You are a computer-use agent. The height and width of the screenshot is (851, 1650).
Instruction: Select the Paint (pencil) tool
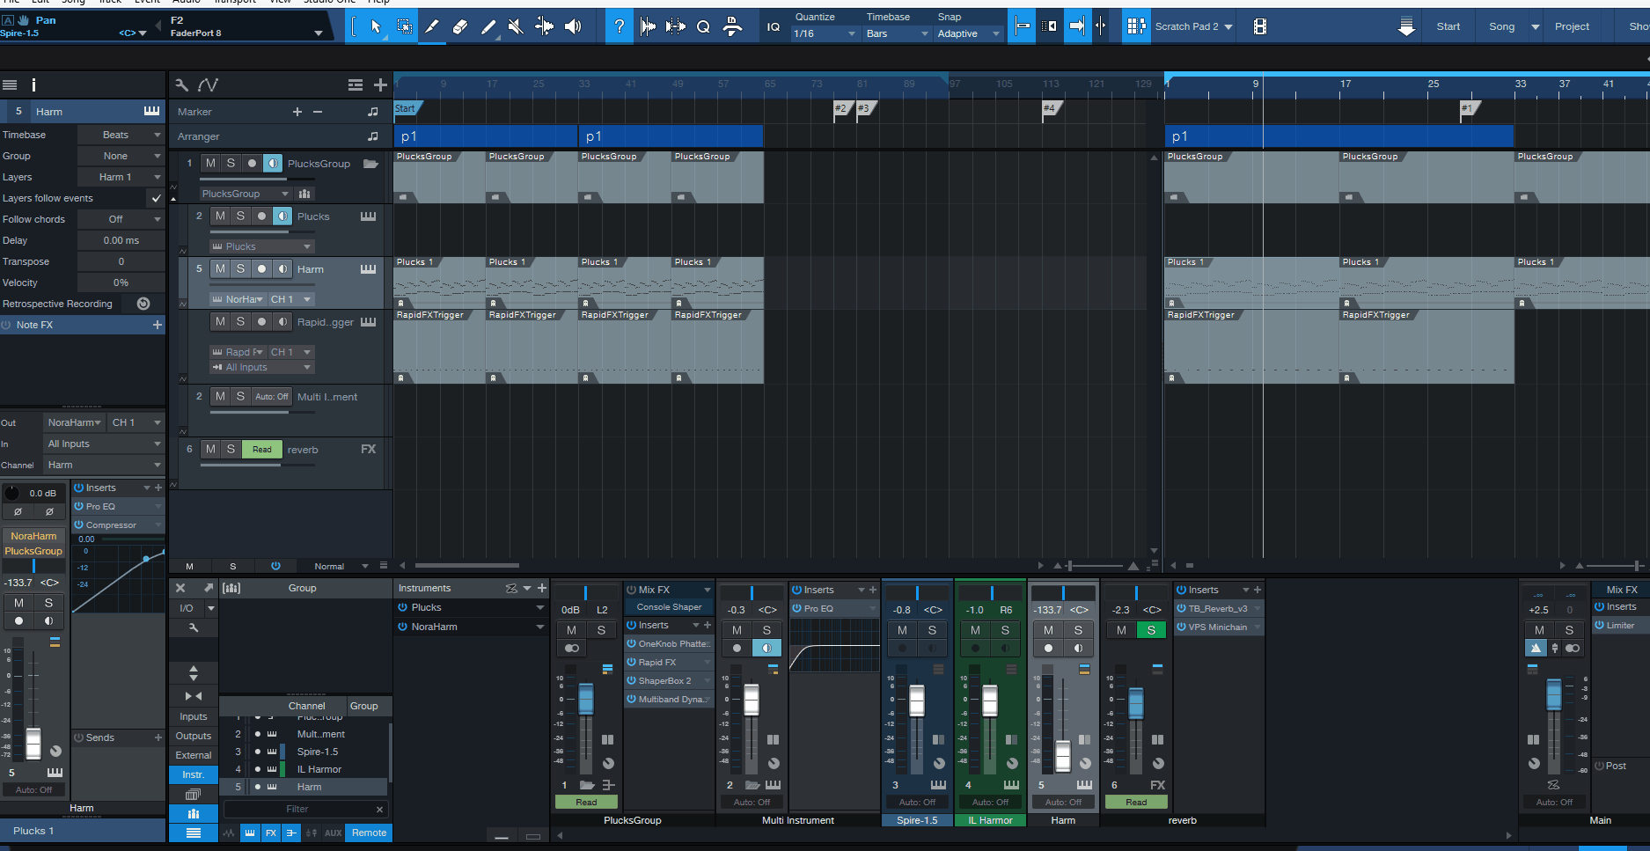(432, 26)
